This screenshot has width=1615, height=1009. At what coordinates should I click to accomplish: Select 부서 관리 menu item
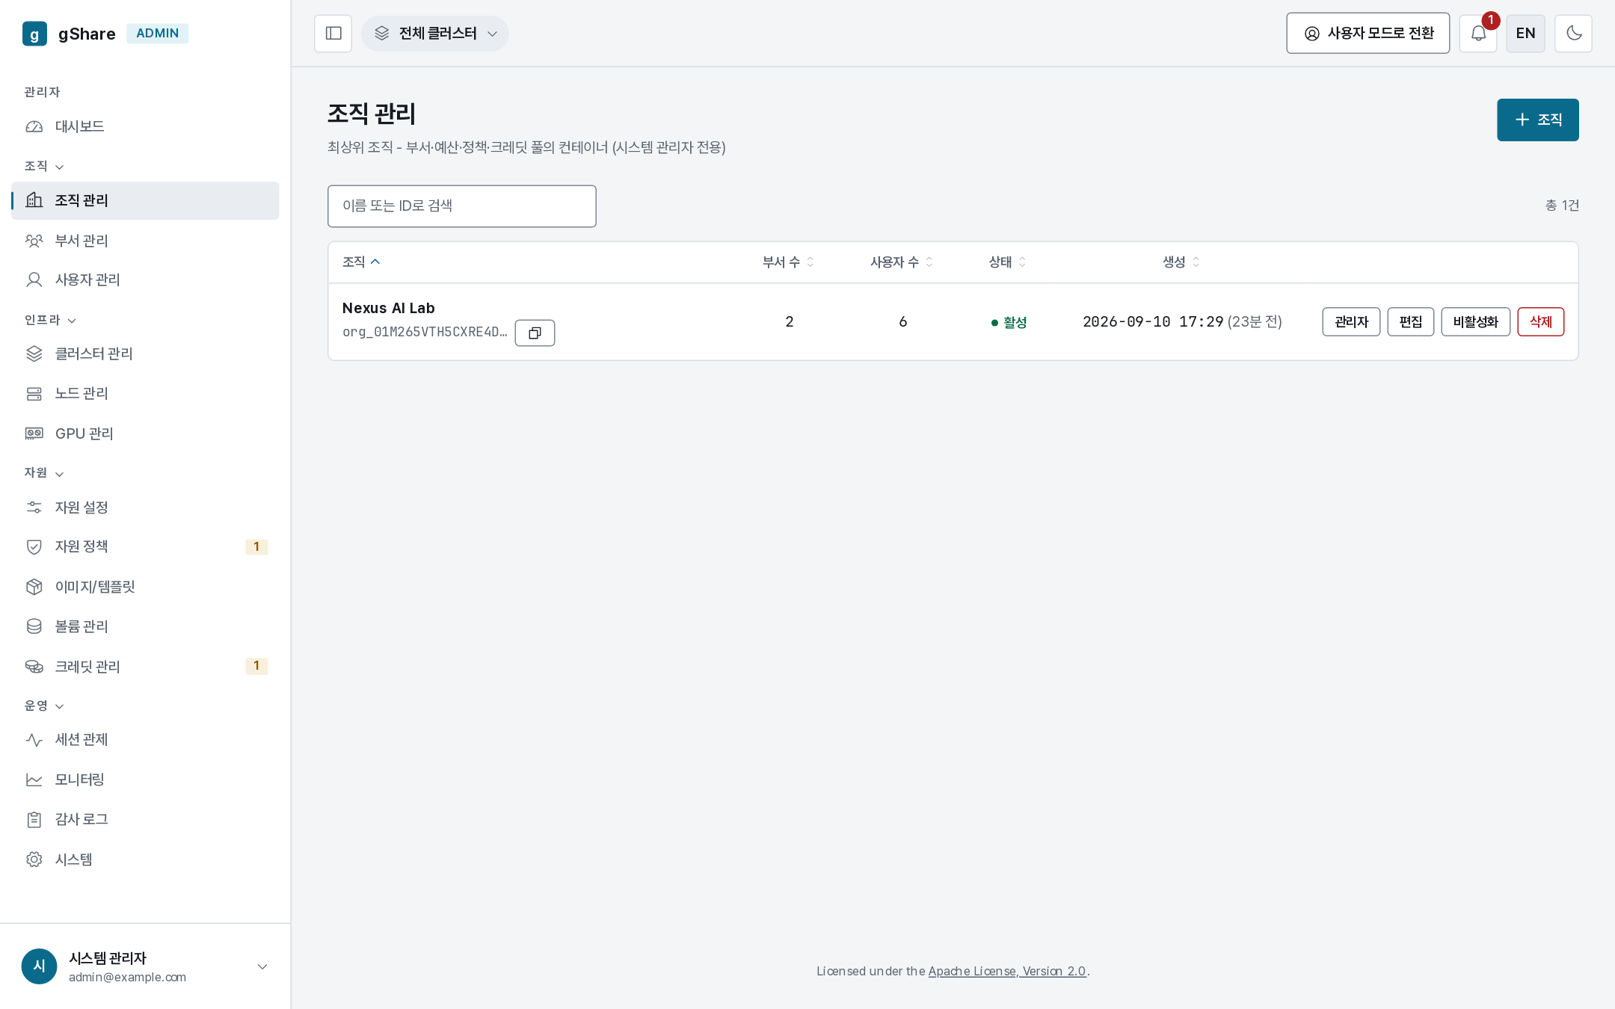(145, 241)
